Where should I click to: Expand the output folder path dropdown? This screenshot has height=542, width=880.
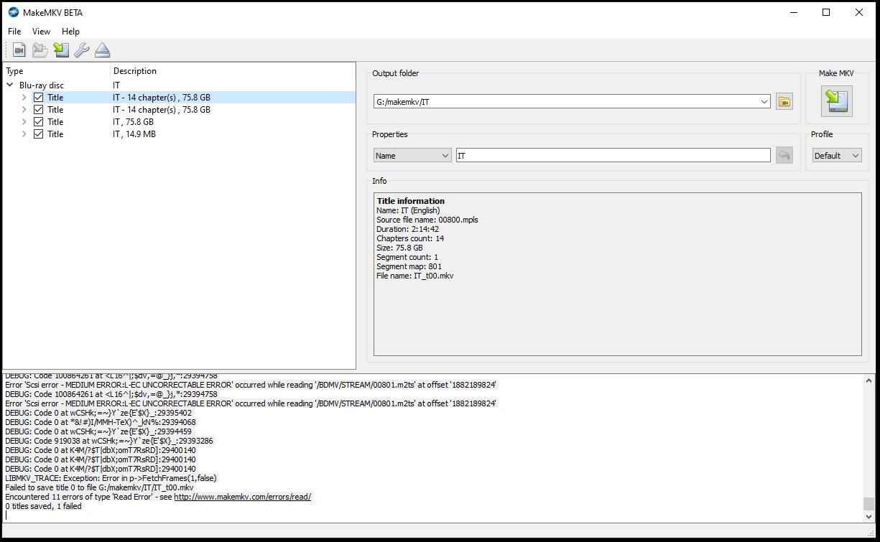[x=764, y=102]
